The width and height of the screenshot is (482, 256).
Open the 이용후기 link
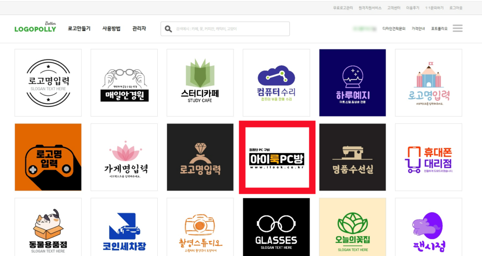click(x=412, y=8)
